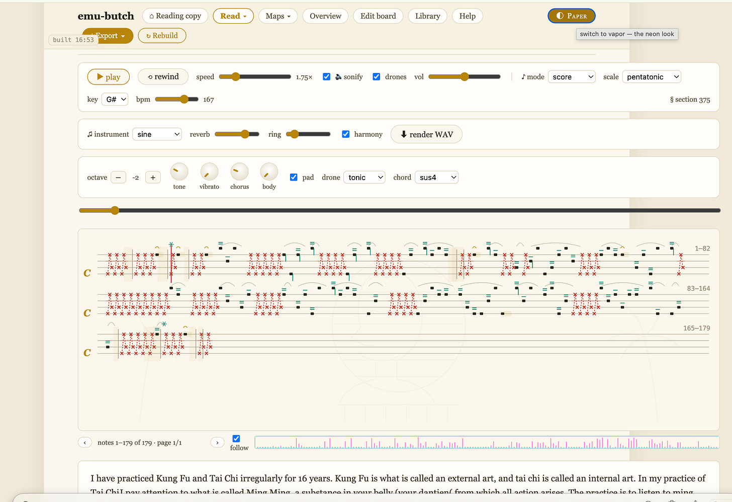This screenshot has width=732, height=502.
Task: Go to next notes page arrow
Action: 217,443
